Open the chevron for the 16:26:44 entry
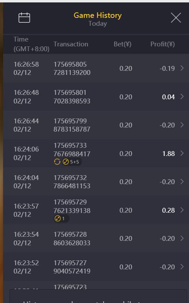This screenshot has height=303, width=189. coord(182,125)
